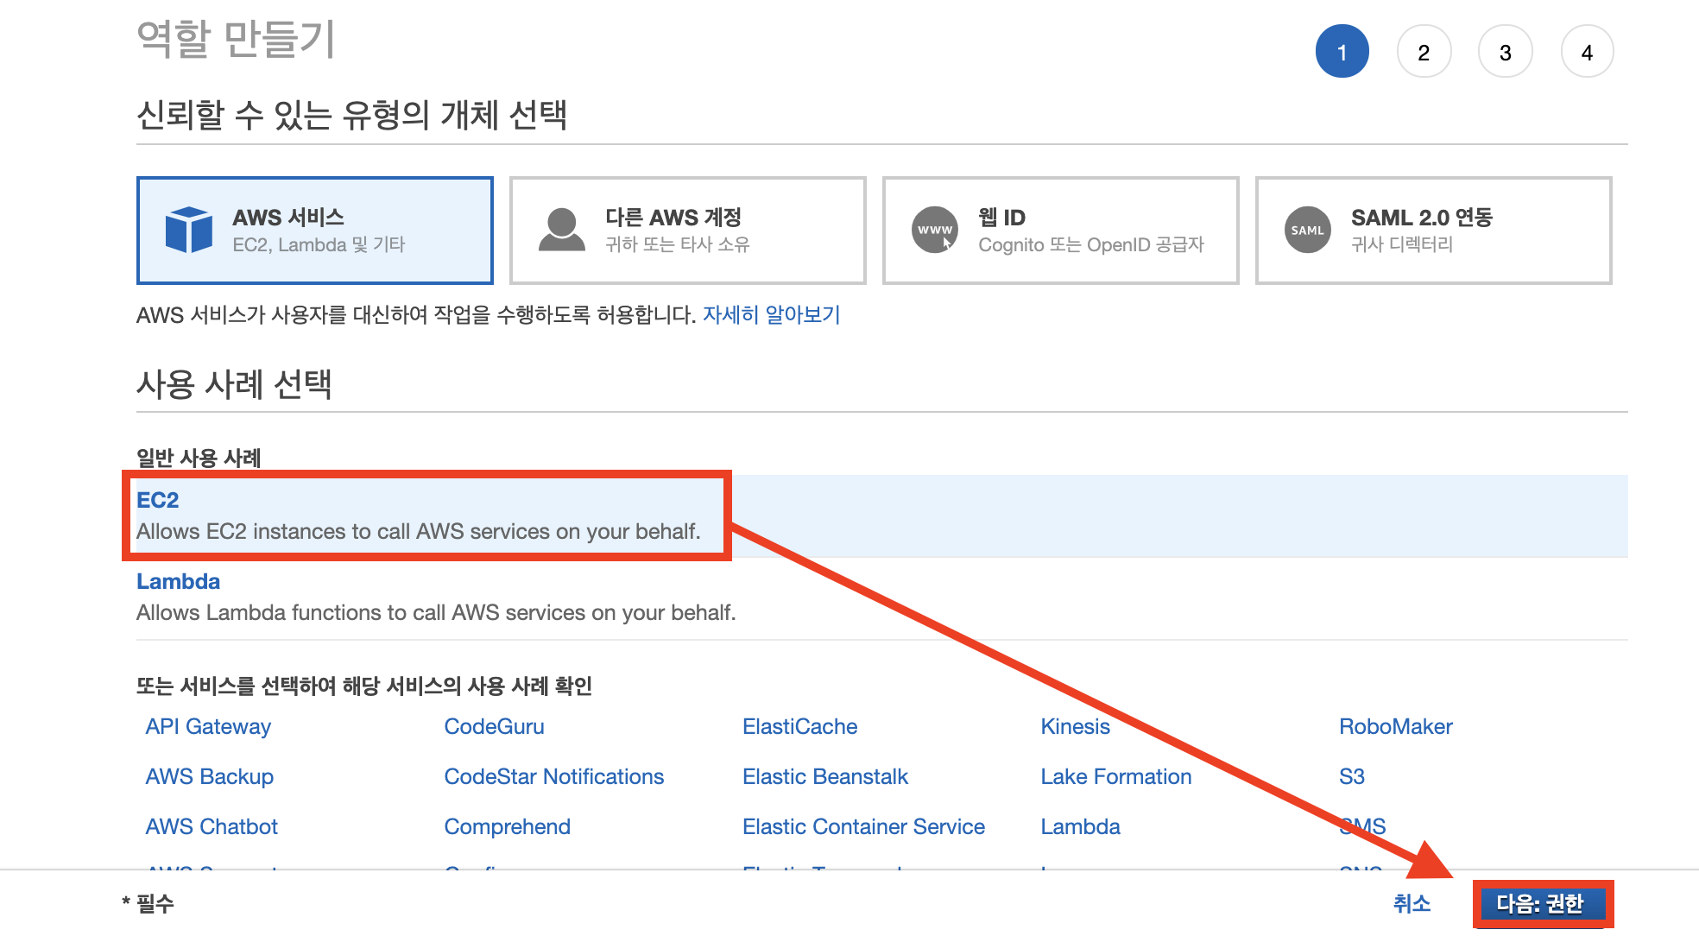Choose the Kinesis service link
Image resolution: width=1699 pixels, height=936 pixels.
point(1075,727)
